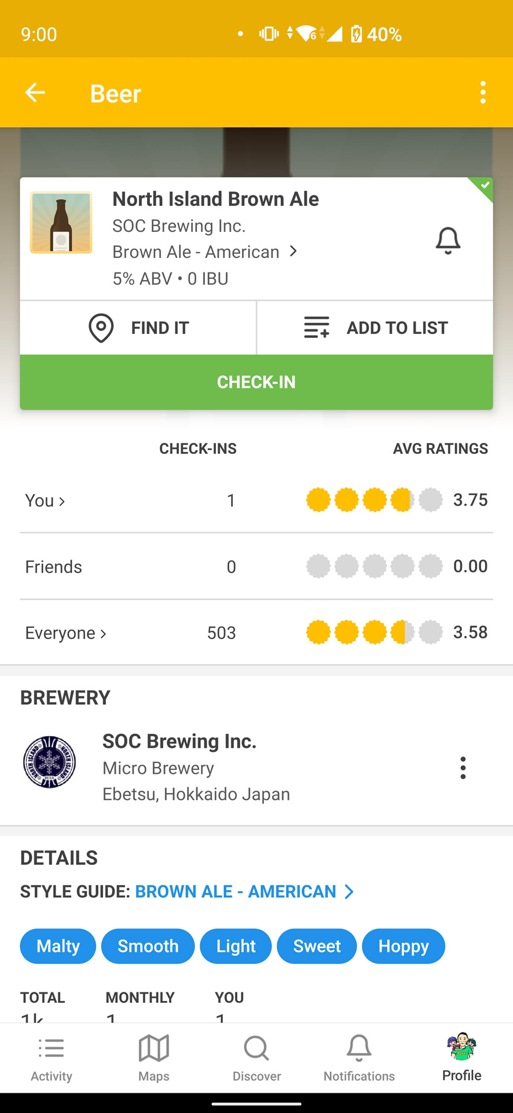Image resolution: width=513 pixels, height=1113 pixels.
Task: Open the Brown Ale - American style guide
Action: pos(243,892)
